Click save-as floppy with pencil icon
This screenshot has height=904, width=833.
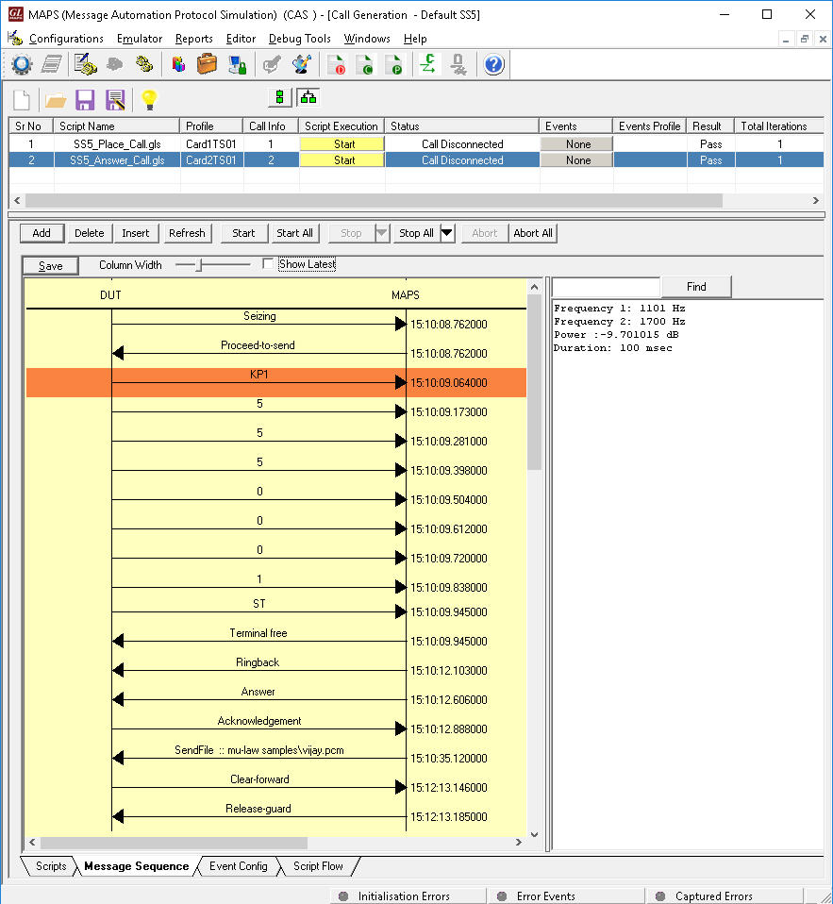[x=115, y=100]
